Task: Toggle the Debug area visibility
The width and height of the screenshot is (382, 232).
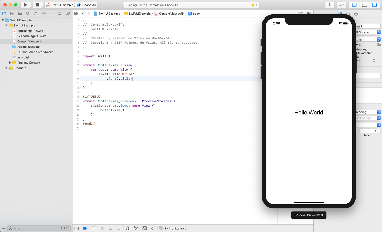Action: pyautogui.click(x=364, y=5)
